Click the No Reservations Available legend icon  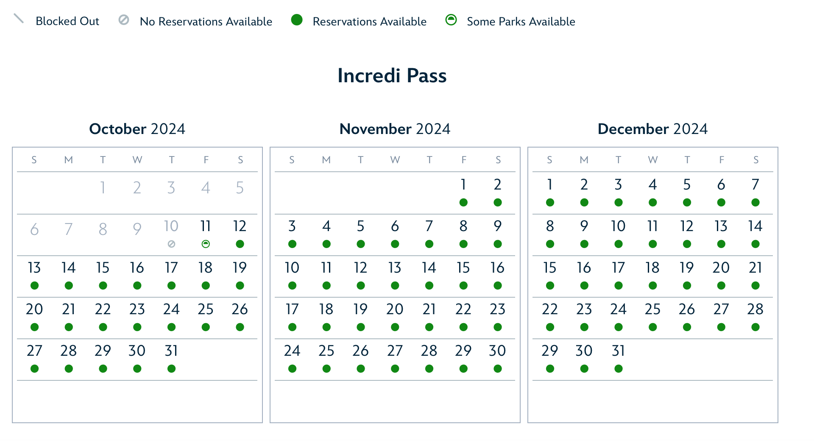click(124, 20)
